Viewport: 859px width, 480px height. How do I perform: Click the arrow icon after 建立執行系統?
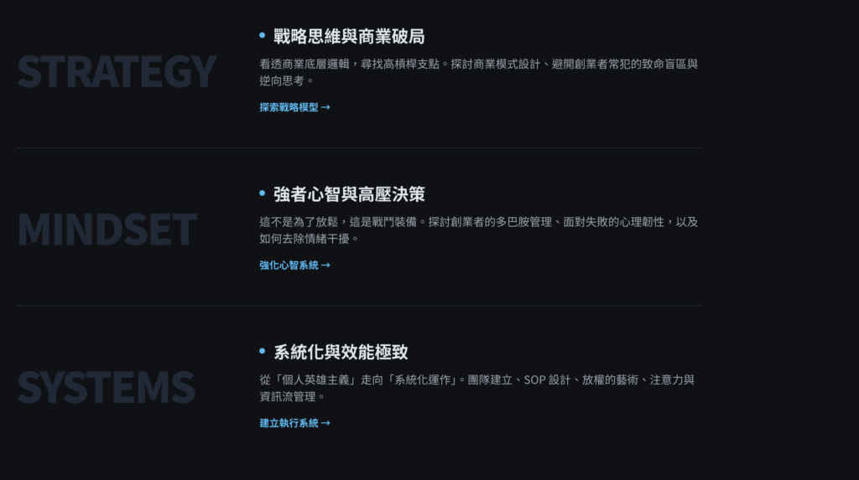click(x=325, y=423)
